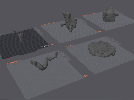Arrange objects on cabeza_tortuga plate 02
The width and height of the screenshot is (134, 100).
[82, 21]
